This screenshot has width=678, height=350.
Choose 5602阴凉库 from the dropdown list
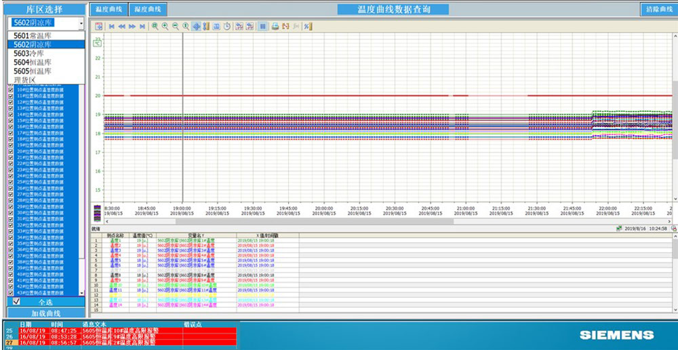point(46,45)
